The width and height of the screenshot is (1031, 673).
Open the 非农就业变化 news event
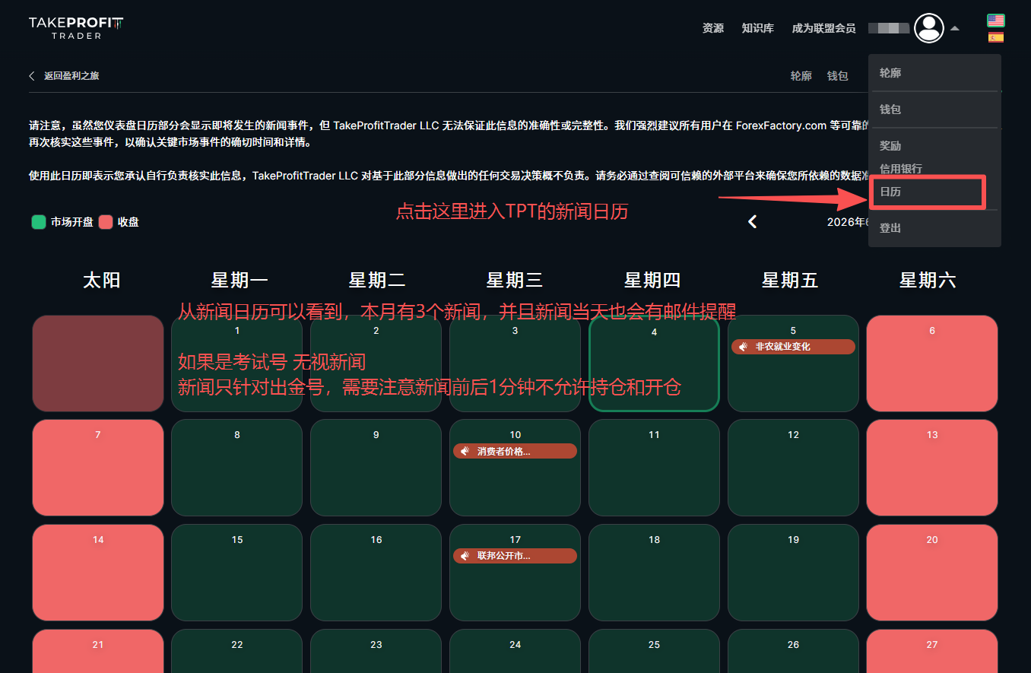click(793, 347)
